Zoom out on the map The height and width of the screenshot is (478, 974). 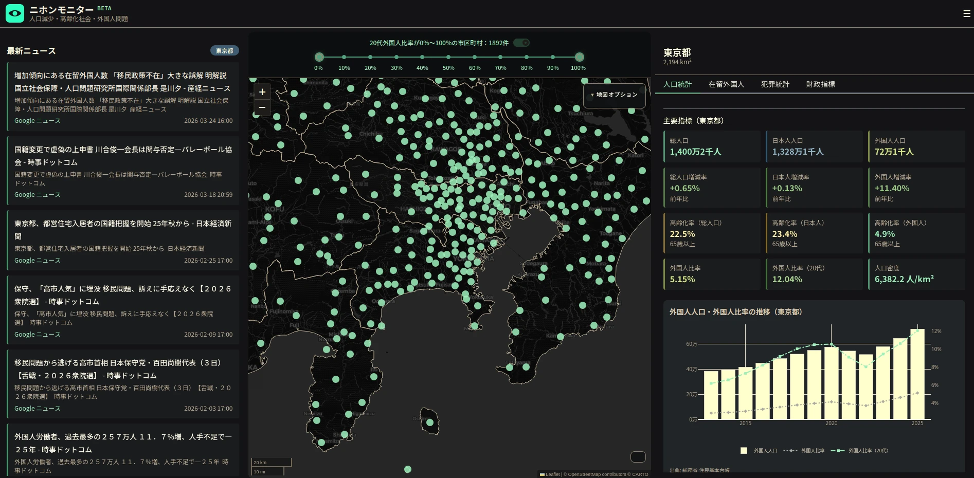pos(262,107)
